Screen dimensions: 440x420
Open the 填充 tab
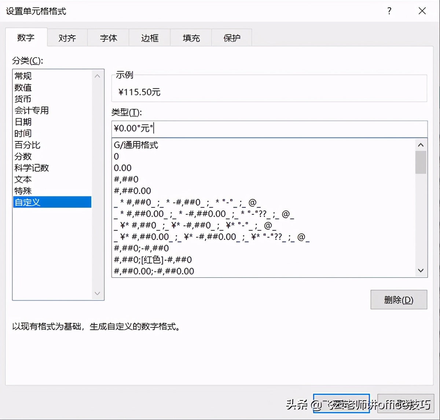(191, 38)
